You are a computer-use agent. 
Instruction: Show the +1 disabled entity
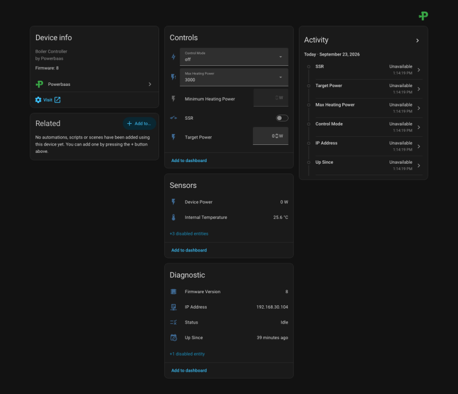coord(187,354)
